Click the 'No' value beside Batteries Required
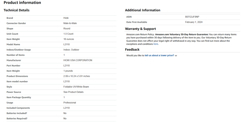This screenshot has width=242, height=125. (x=65, y=118)
